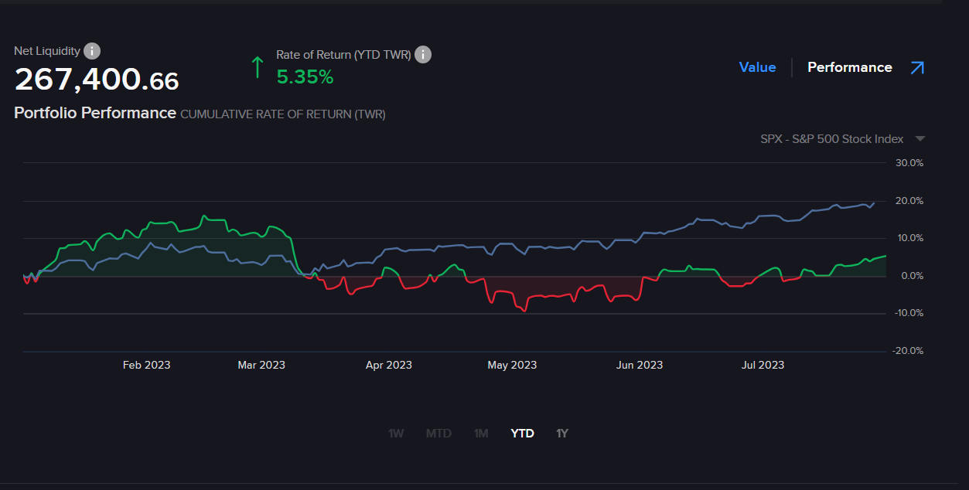This screenshot has width=969, height=490.
Task: Select the 1W time range
Action: tap(396, 434)
